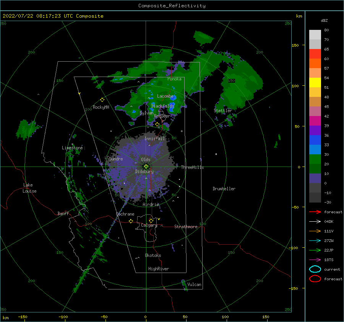
Task: Click the Sundre city label
Action: (x=116, y=159)
